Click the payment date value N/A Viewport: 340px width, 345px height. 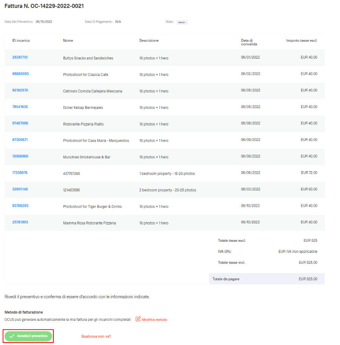118,22
